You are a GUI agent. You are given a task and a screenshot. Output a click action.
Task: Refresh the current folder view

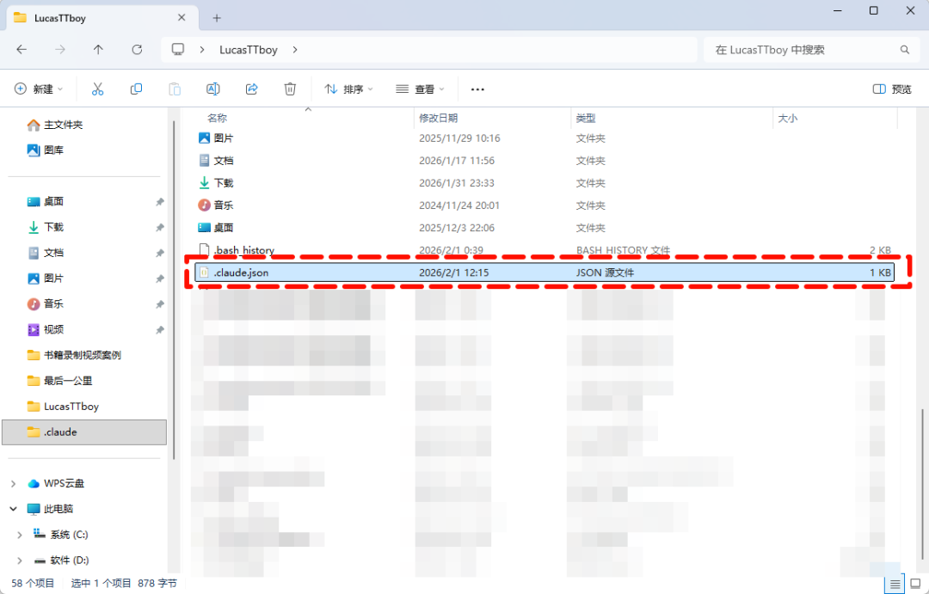click(137, 50)
